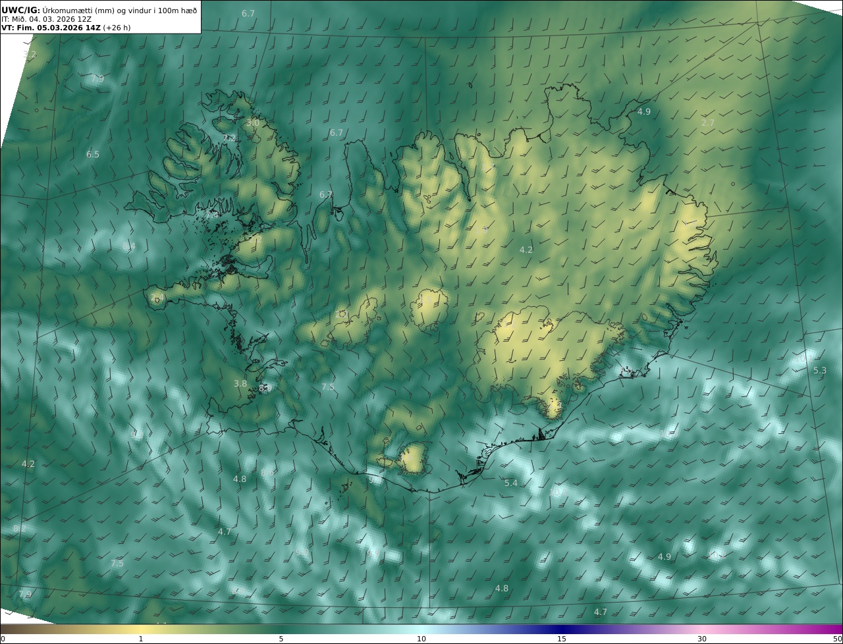Click the 3.2 value label in the northwest corner
This screenshot has width=843, height=644.
tap(30, 54)
